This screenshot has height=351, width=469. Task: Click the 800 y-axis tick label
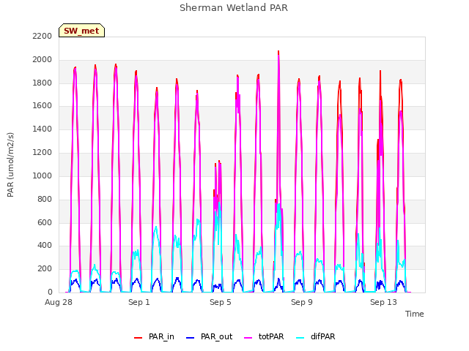click(x=45, y=200)
